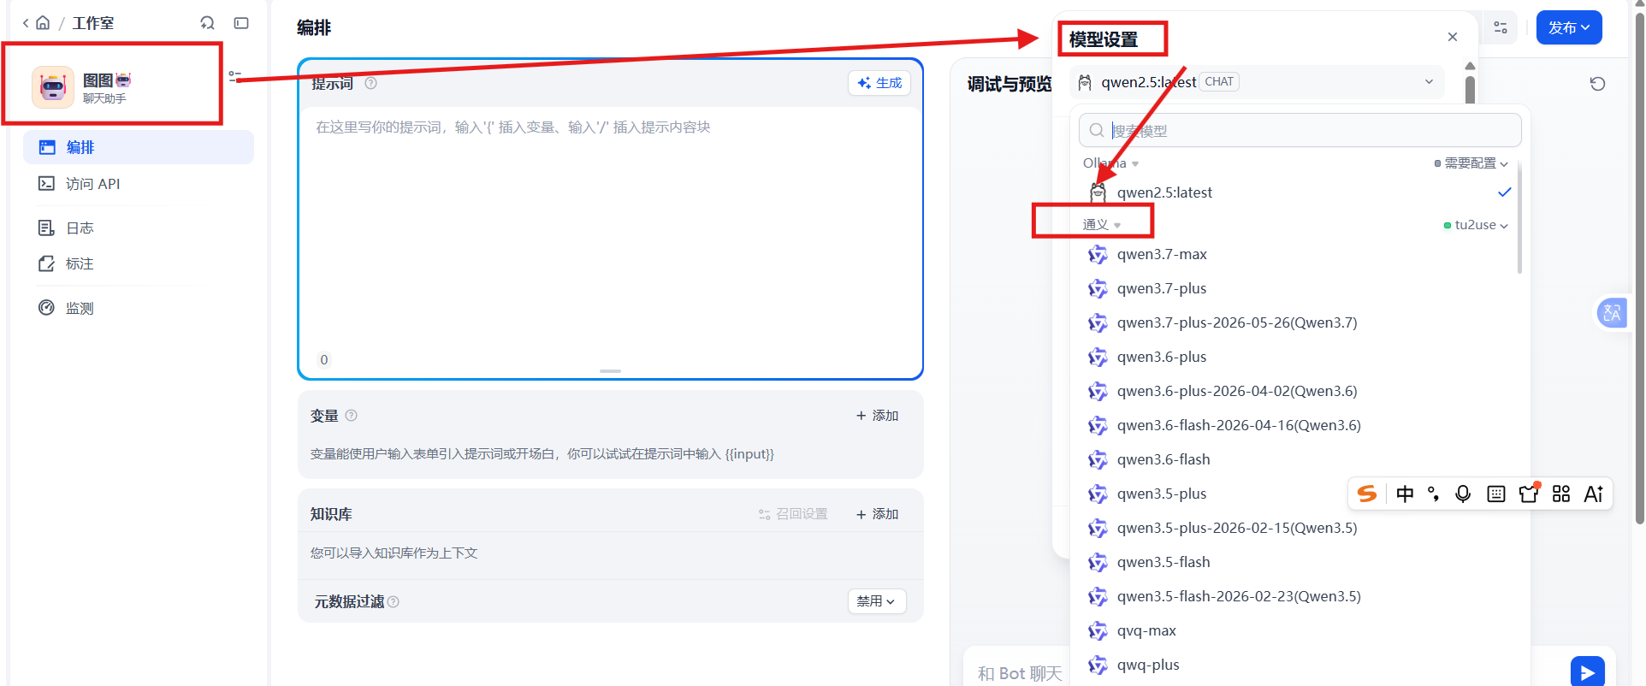Open the 标注 sidebar item
Image resolution: width=1646 pixels, height=686 pixels.
click(139, 263)
